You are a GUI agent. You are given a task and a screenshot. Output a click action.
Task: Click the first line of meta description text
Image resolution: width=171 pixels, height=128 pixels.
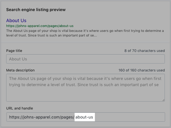[85, 79]
